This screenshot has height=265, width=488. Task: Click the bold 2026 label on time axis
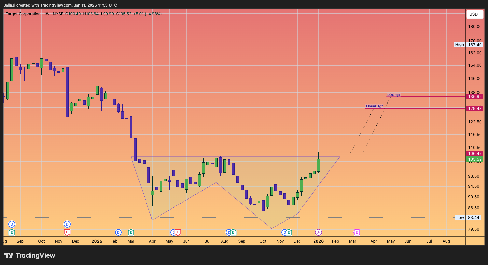(318, 241)
